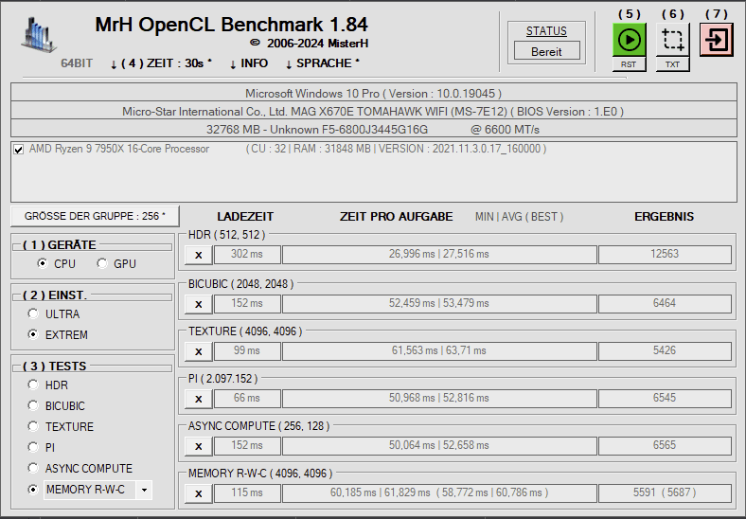Image resolution: width=746 pixels, height=519 pixels.
Task: Clear the BICUBIC result with its x button
Action: [199, 304]
